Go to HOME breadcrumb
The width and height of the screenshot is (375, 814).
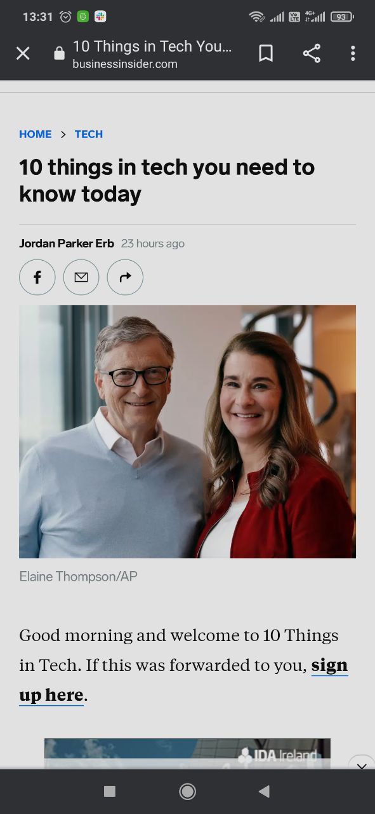[x=36, y=134]
